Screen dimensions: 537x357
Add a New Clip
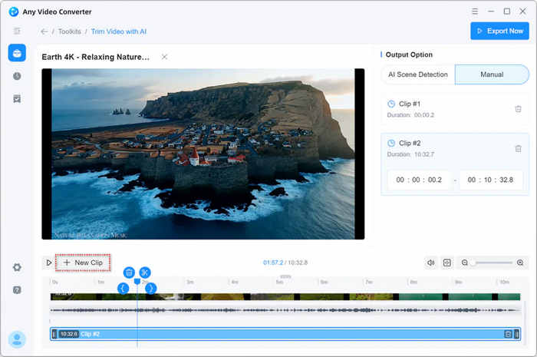pos(83,263)
